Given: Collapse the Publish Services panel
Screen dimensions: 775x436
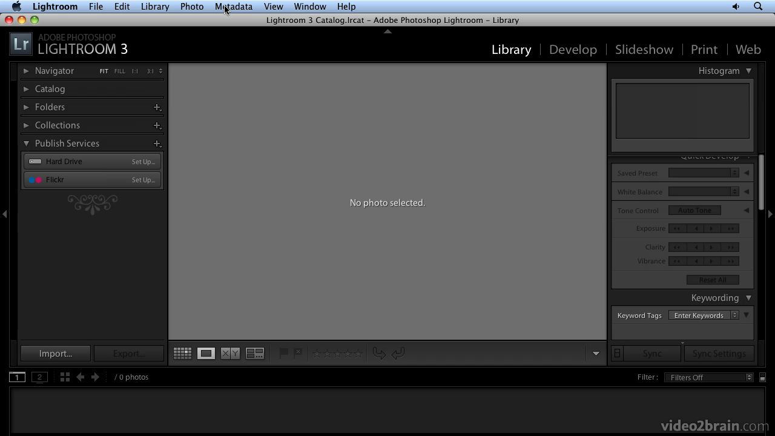Looking at the screenshot, I should (x=26, y=144).
